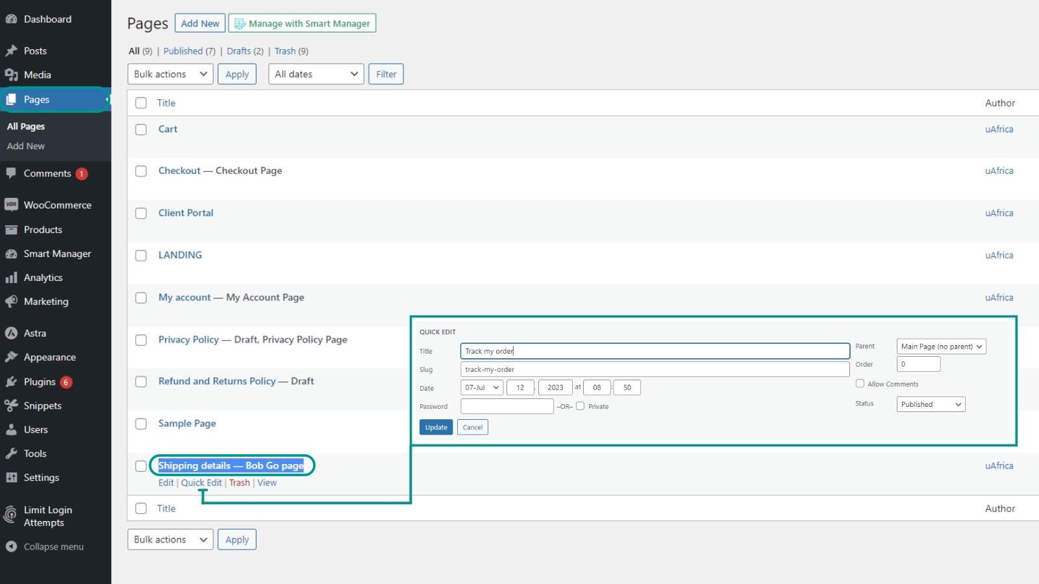Click the Analytics bar chart icon

coord(11,278)
